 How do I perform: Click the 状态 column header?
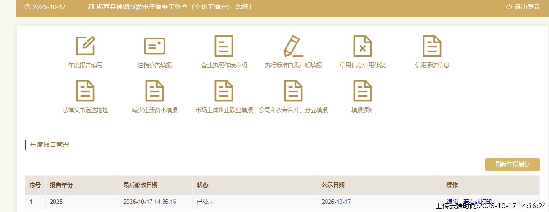coord(203,185)
